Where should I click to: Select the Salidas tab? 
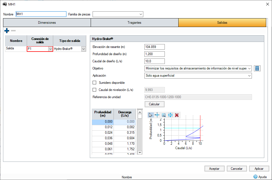(x=222, y=23)
